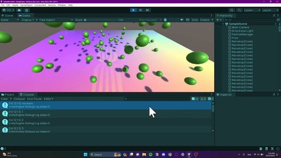Open the Game view more options menu
This screenshot has height=158, width=281.
212,16
